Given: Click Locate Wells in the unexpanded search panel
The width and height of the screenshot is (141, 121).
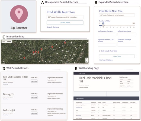Looking at the screenshot, I should pyautogui.click(x=65, y=23).
